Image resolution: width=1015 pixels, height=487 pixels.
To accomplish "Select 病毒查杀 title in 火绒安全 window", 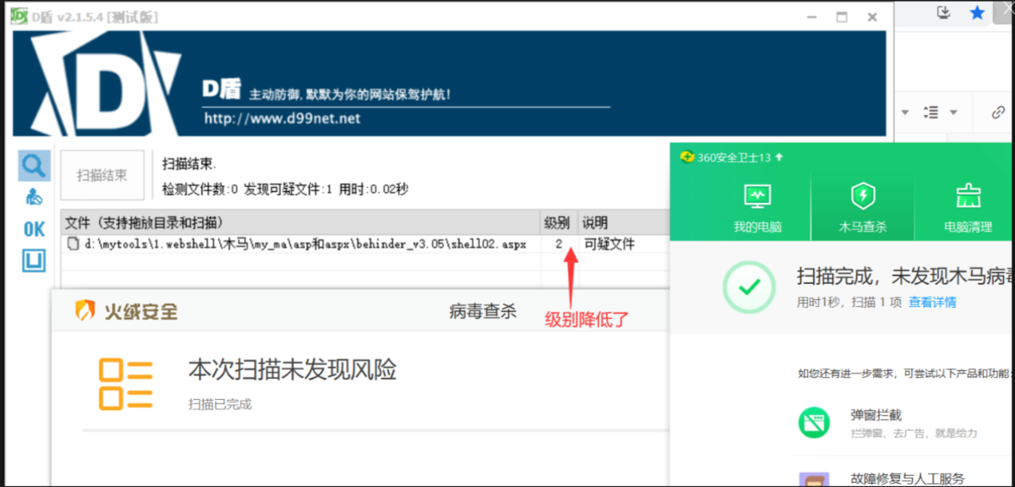I will pos(482,312).
